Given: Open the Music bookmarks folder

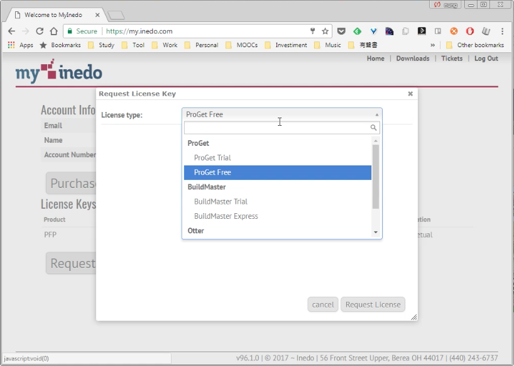Looking at the screenshot, I should click(327, 45).
